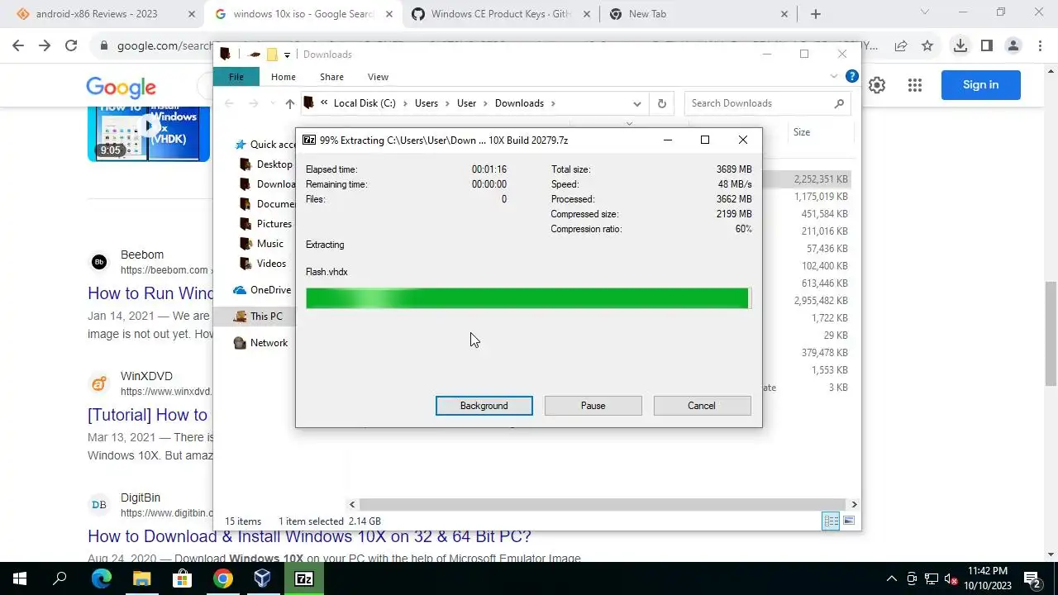Click the search magnifier in Explorer
The width and height of the screenshot is (1058, 595).
pyautogui.click(x=839, y=103)
